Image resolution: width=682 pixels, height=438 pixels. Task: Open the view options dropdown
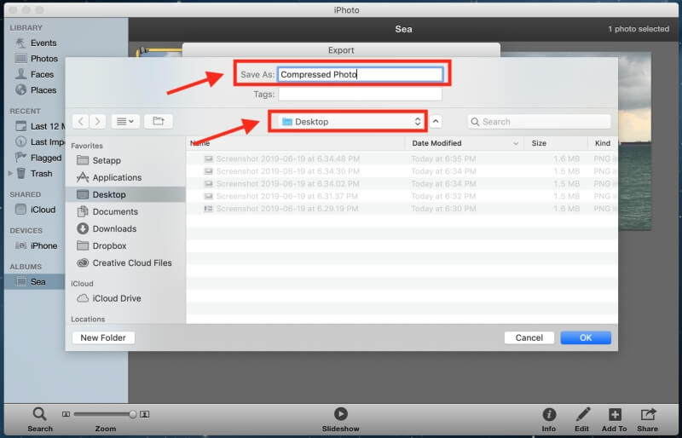tap(124, 122)
